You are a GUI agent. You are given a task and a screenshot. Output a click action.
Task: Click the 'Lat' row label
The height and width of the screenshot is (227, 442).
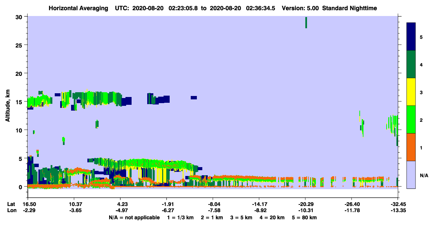coord(11,204)
